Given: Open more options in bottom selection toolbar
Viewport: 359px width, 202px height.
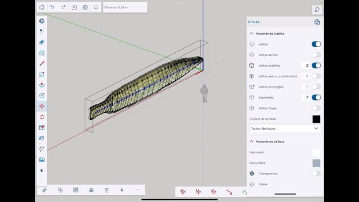Looking at the screenshot, I should (137, 190).
